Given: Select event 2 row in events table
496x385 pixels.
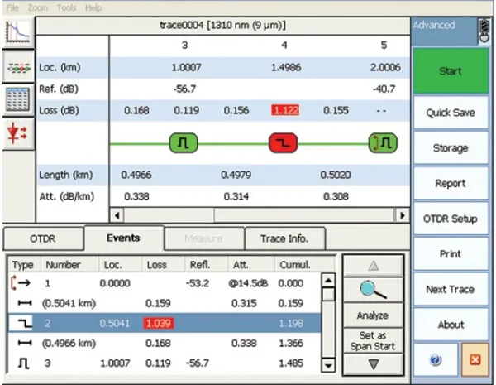Looking at the screenshot, I should point(165,320).
